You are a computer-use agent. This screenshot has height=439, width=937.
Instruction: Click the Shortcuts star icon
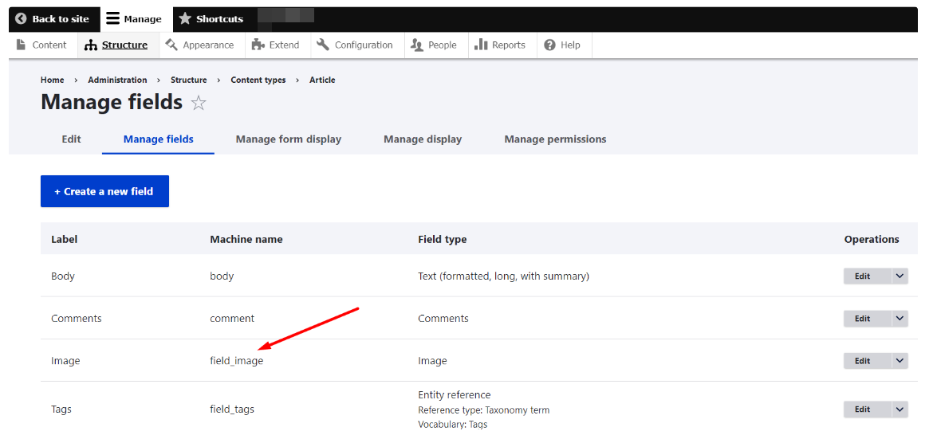click(185, 19)
